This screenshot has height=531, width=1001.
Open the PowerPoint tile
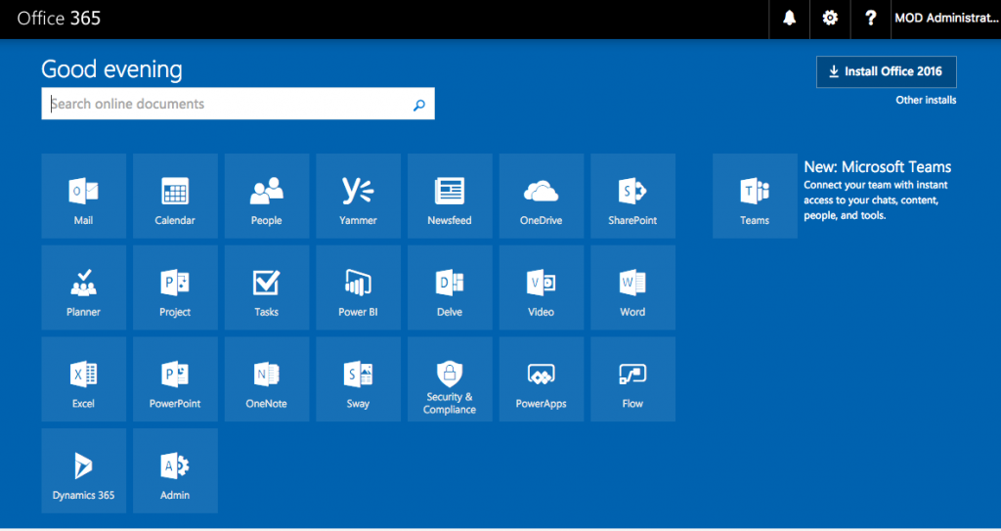[175, 378]
